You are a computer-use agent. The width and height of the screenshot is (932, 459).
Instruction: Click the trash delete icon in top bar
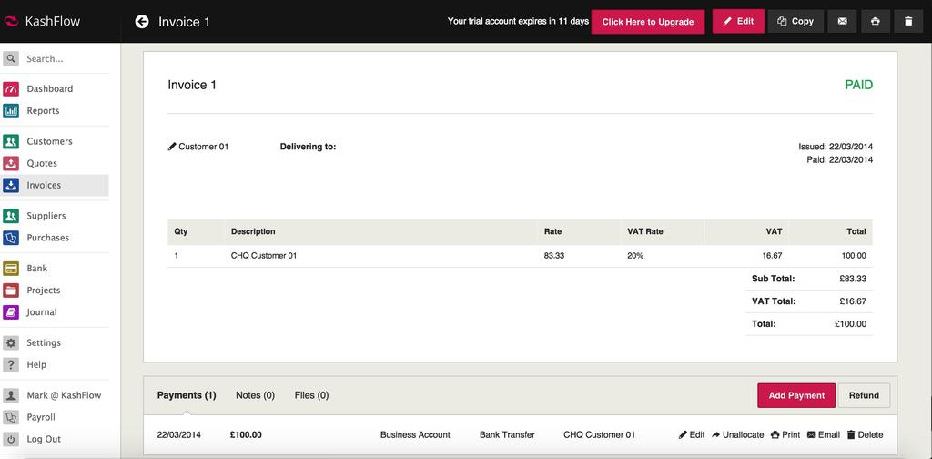907,21
